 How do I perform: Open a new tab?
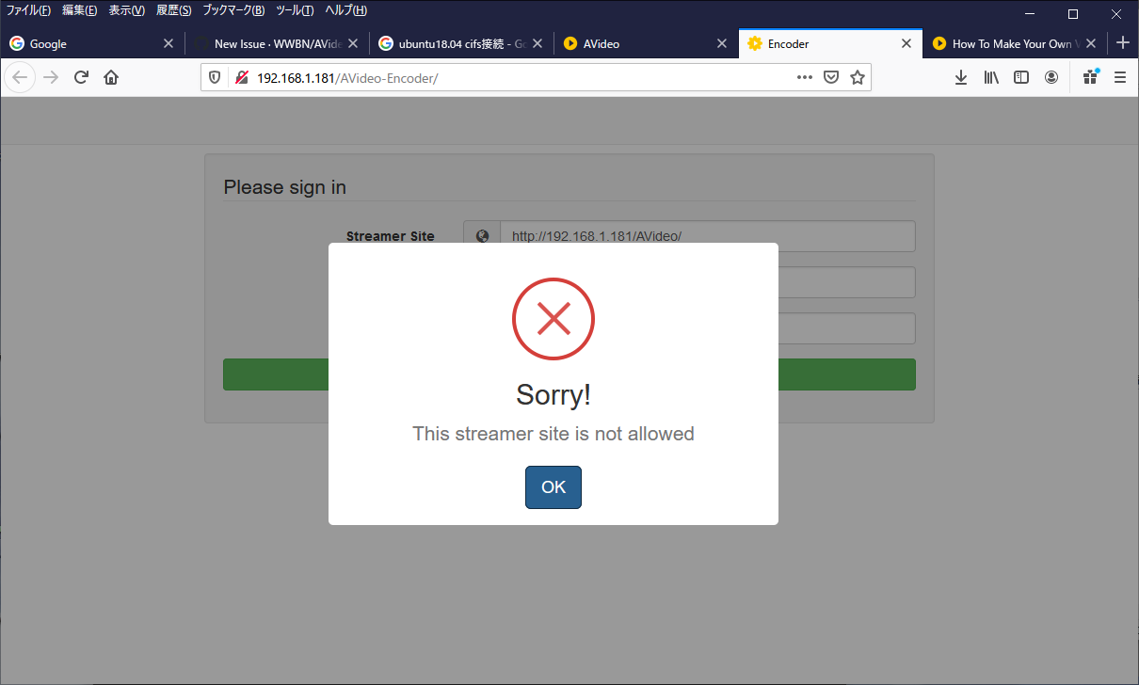pyautogui.click(x=1122, y=43)
